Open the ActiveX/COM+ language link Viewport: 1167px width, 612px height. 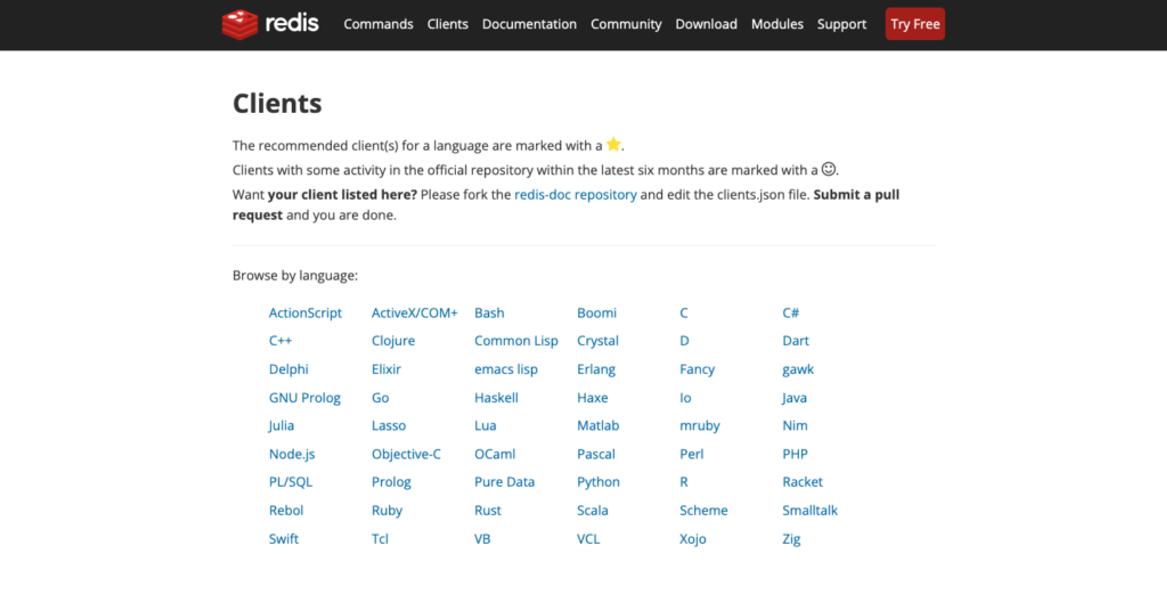click(415, 313)
